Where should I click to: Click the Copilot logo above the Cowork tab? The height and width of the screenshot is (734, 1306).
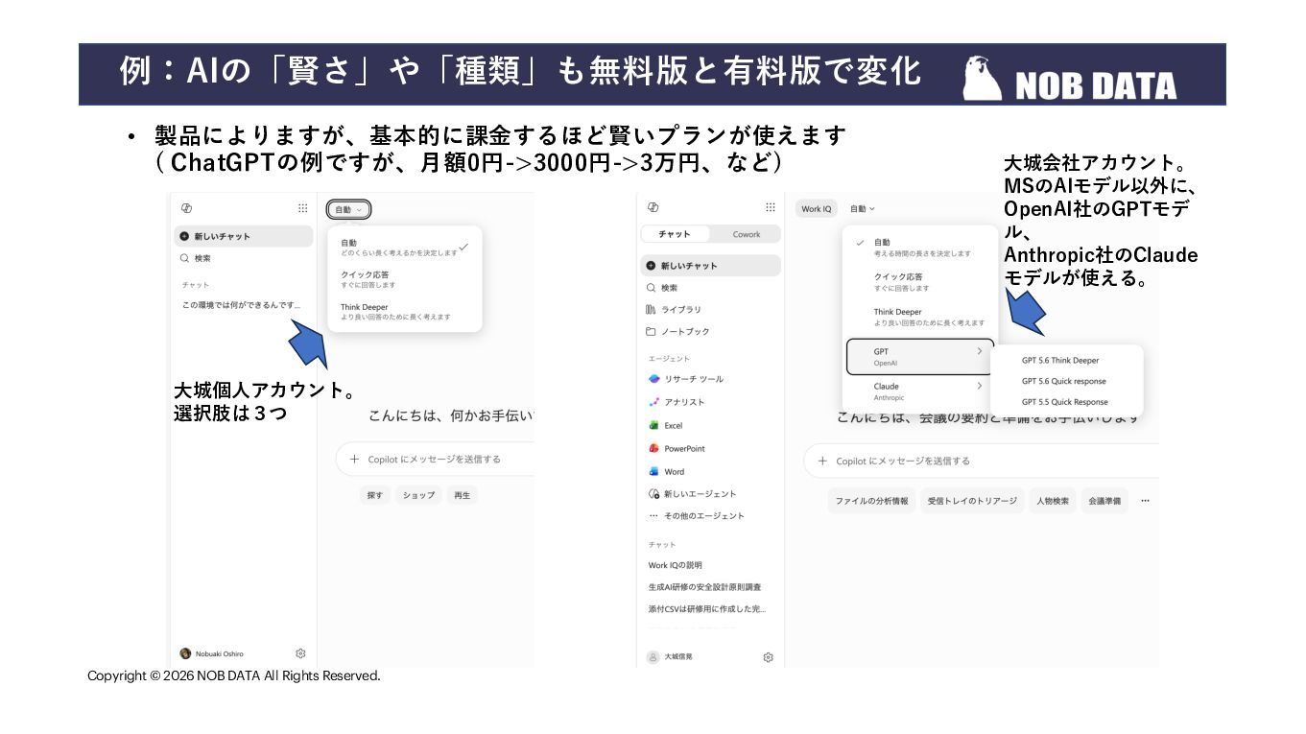tap(653, 207)
